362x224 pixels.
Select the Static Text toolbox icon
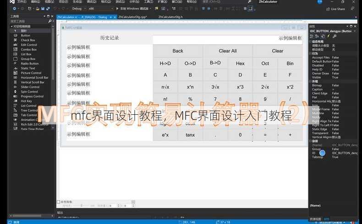click(16, 68)
